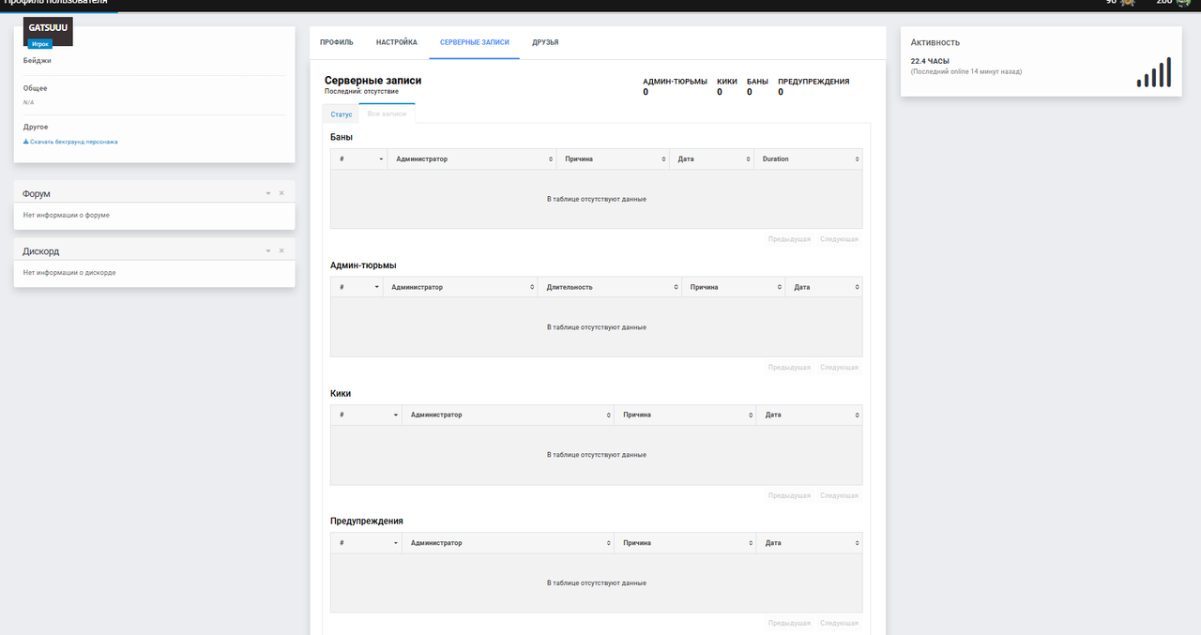1201x635 pixels.
Task: Click the activity signal bars icon
Action: pos(1154,72)
